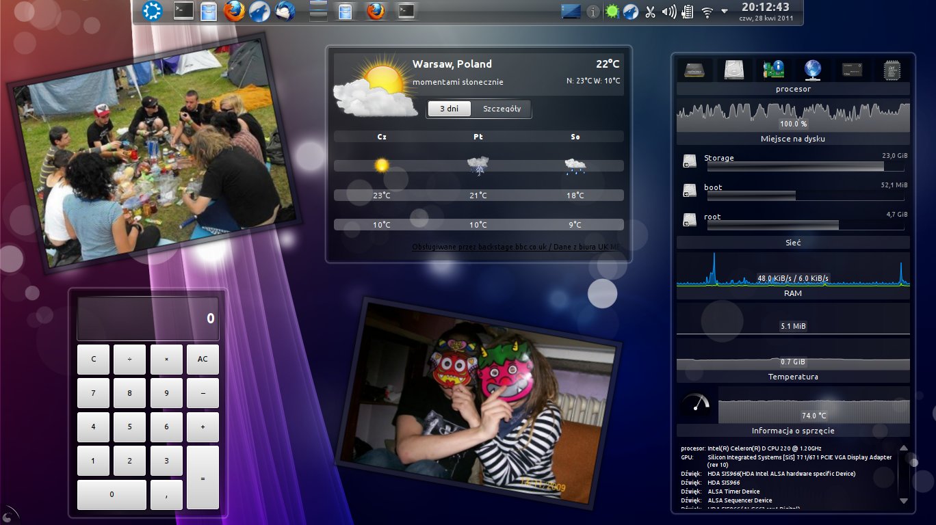Open the wireless network tray icon
The width and height of the screenshot is (936, 525).
click(707, 12)
